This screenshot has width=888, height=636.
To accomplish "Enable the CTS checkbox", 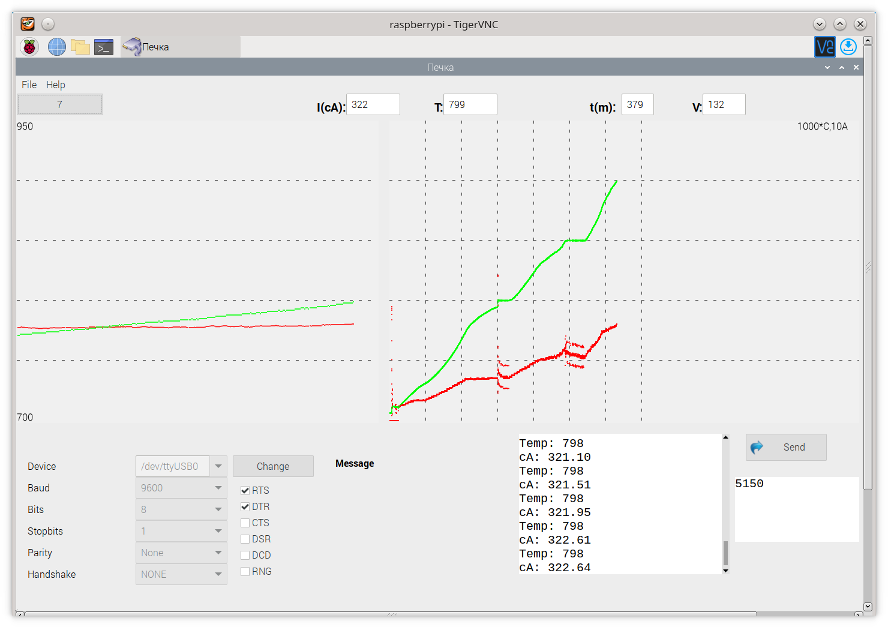I will click(245, 523).
